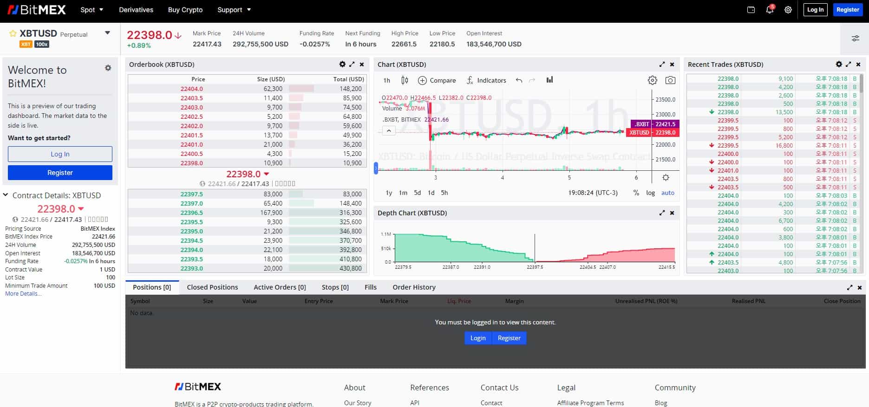Toggle log scale on chart
869x407 pixels.
(x=650, y=193)
